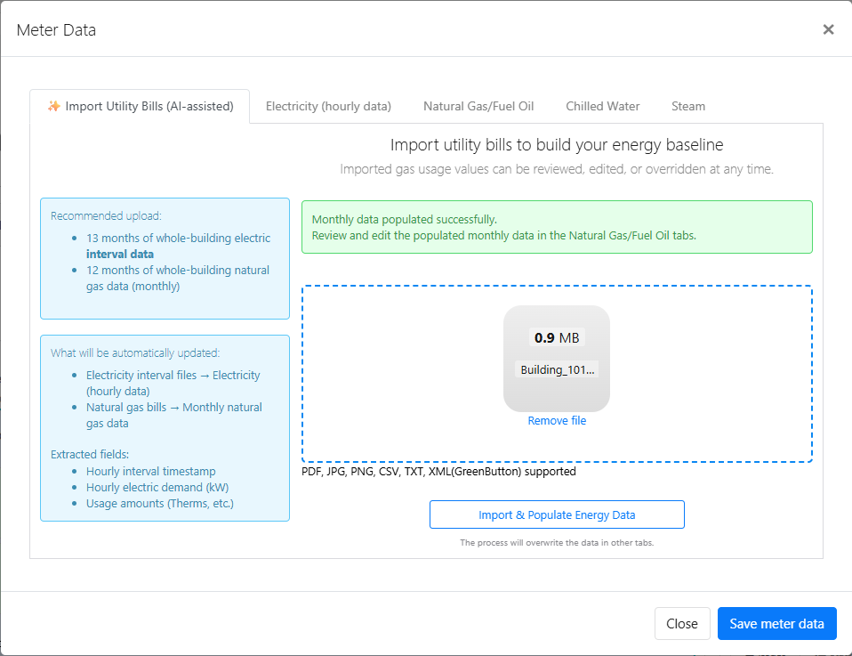Click the 0.9 MB file size label

(x=557, y=338)
